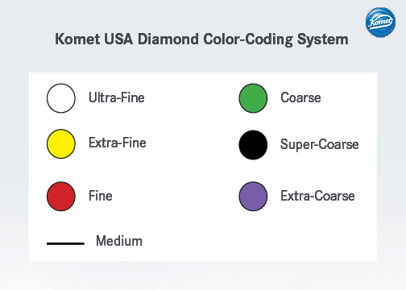
Task: Click the Extra-Coarse text label
Action: [x=317, y=196]
